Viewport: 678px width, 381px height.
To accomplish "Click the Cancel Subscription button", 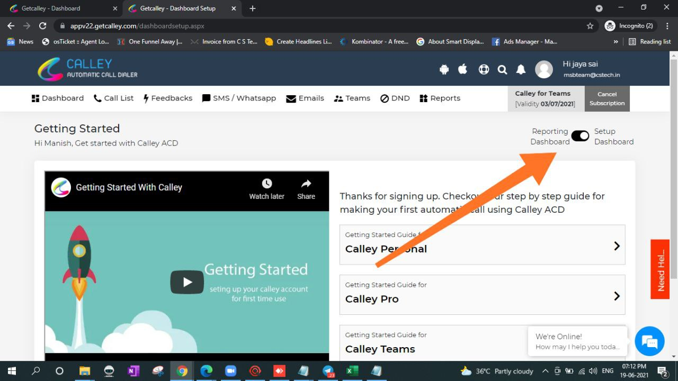I will (607, 98).
